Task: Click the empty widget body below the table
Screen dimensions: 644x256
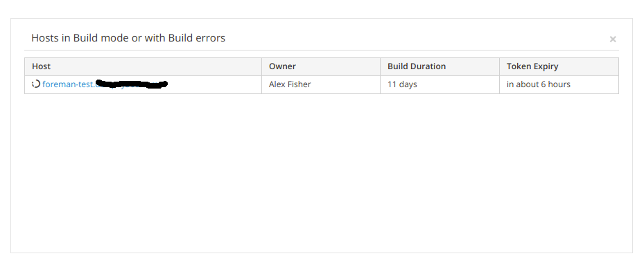Action: coord(322,172)
